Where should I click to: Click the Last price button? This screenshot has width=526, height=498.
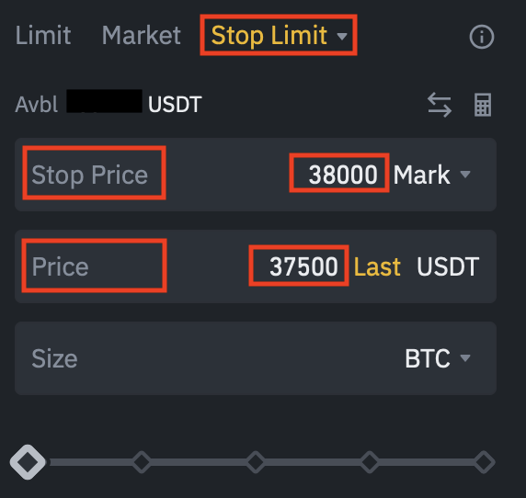[x=377, y=266]
